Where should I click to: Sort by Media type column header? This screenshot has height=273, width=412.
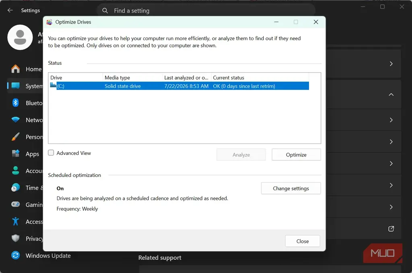coord(132,78)
